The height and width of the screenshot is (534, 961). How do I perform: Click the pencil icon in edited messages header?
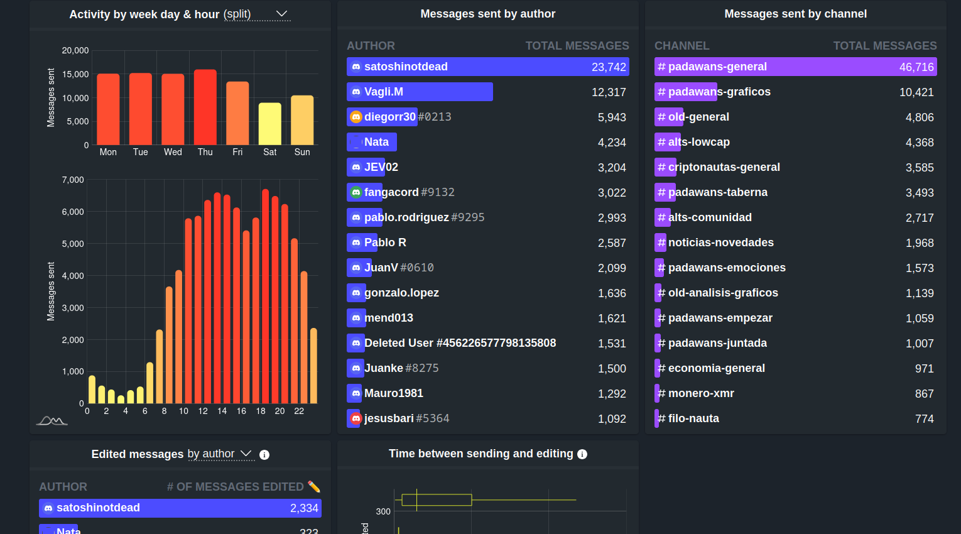pos(314,487)
